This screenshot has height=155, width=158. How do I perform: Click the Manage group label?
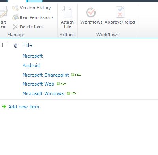coord(15,35)
